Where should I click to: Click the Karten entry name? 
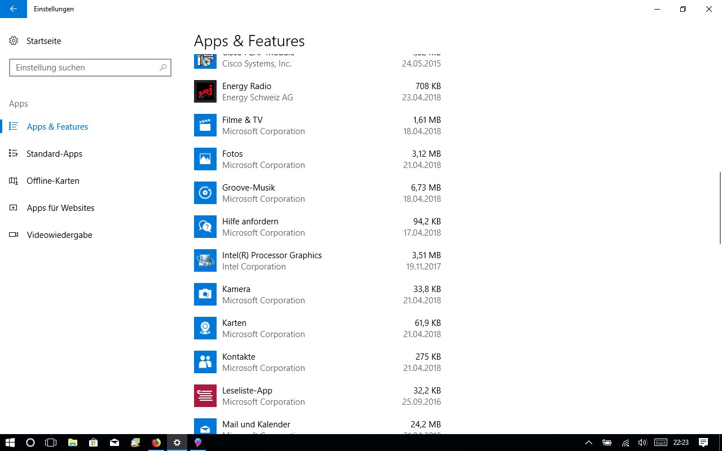(234, 323)
